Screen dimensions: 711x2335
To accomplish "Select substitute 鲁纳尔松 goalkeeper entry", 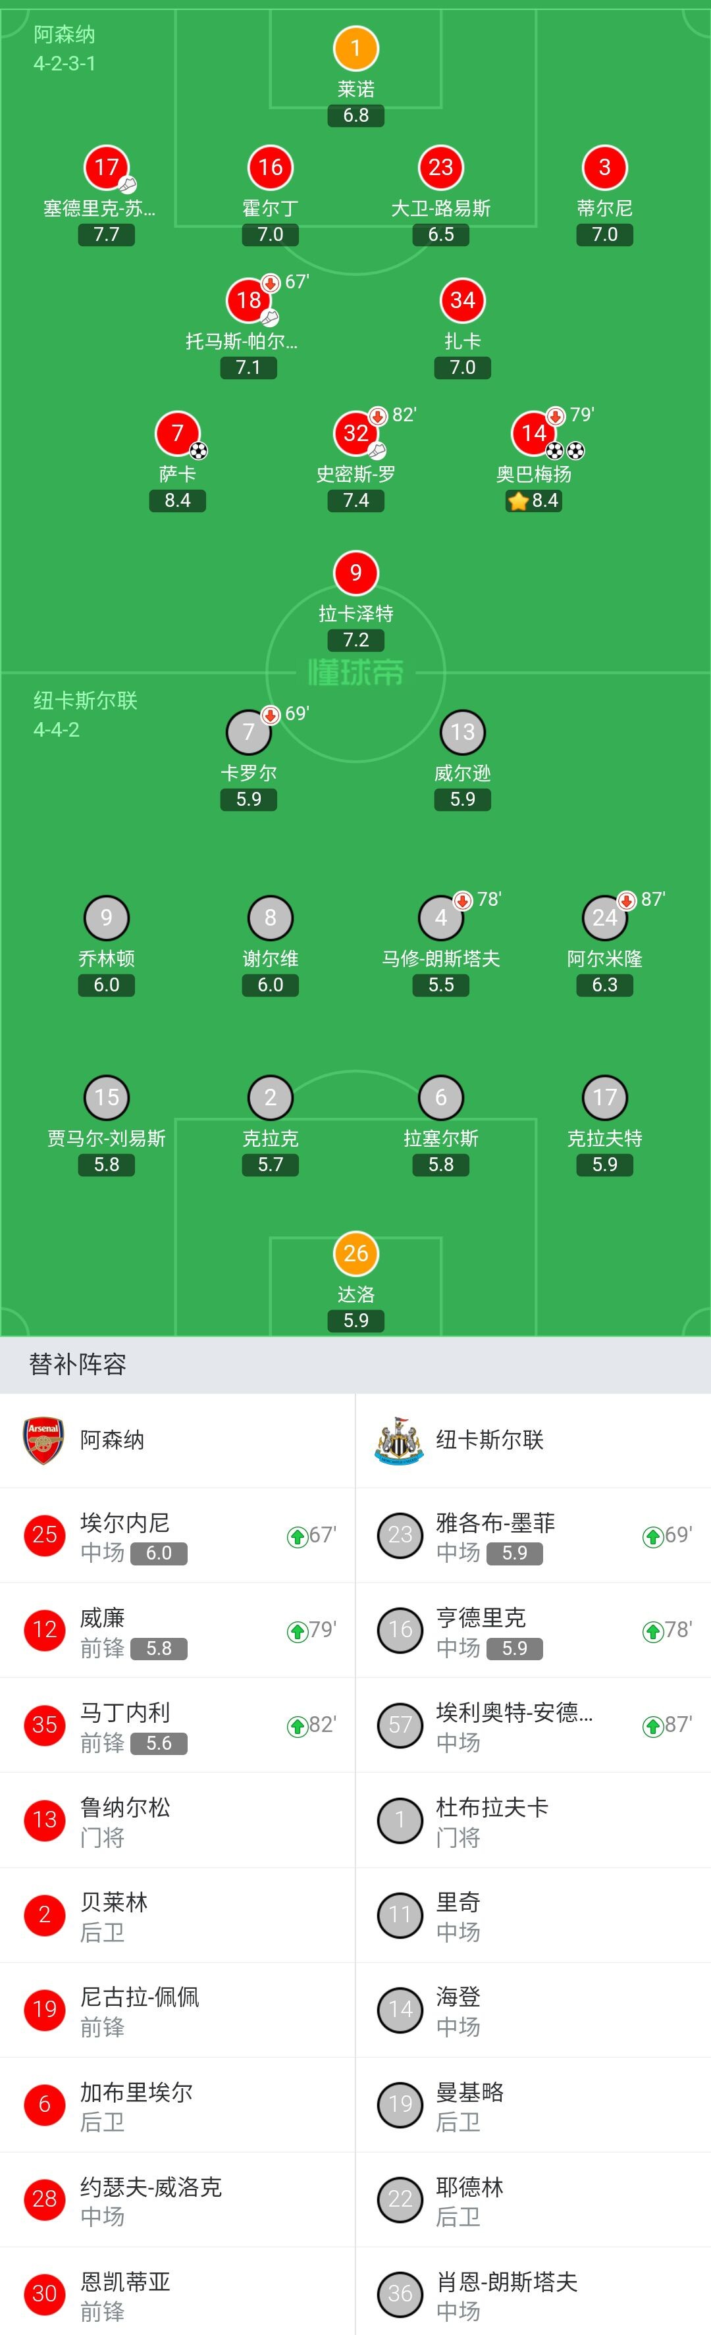I will click(x=178, y=1820).
